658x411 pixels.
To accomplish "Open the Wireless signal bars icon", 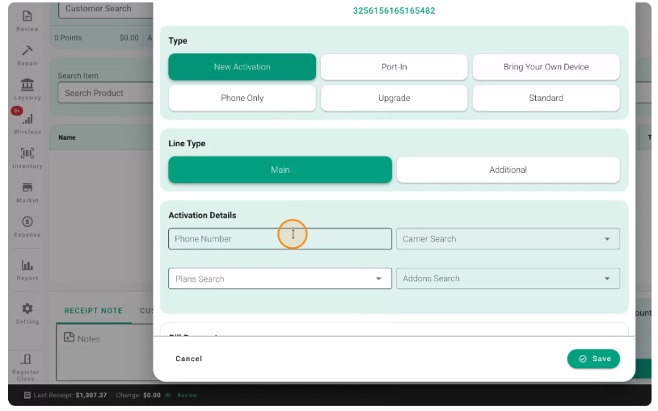I will coord(27,120).
